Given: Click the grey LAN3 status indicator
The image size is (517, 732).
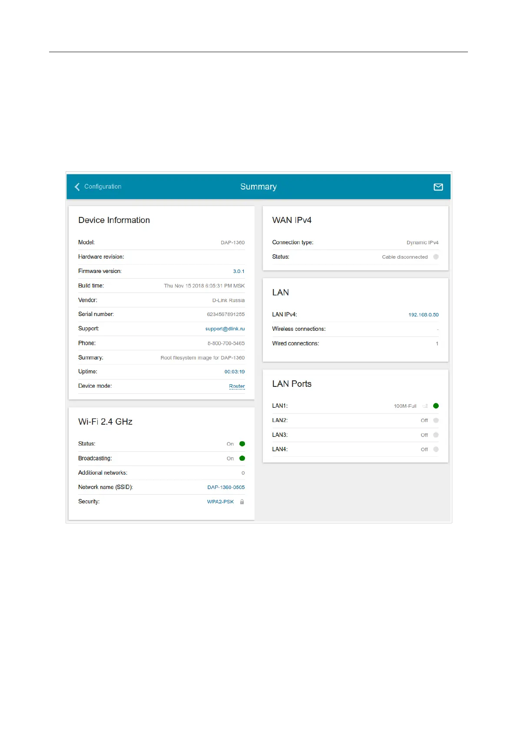Looking at the screenshot, I should (x=436, y=435).
